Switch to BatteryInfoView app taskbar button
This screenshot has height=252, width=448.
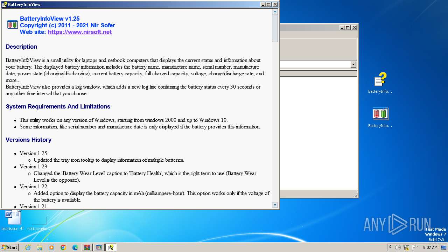(99, 247)
